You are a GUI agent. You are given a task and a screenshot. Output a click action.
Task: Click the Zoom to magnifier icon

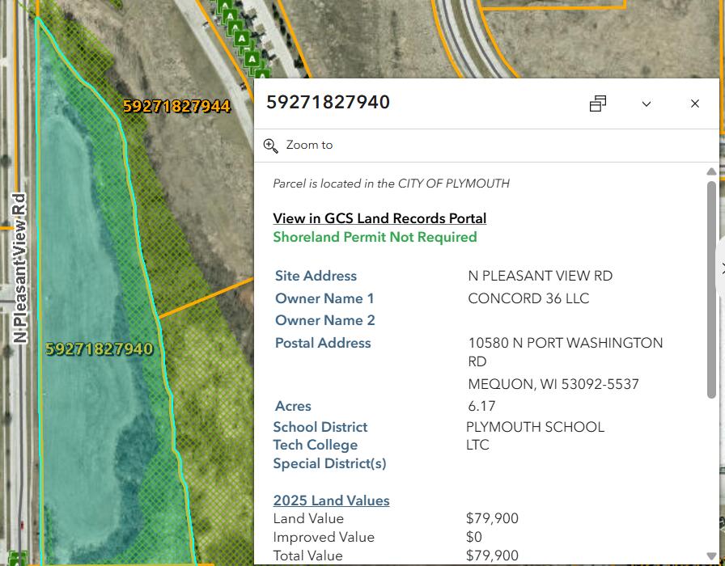tap(271, 146)
